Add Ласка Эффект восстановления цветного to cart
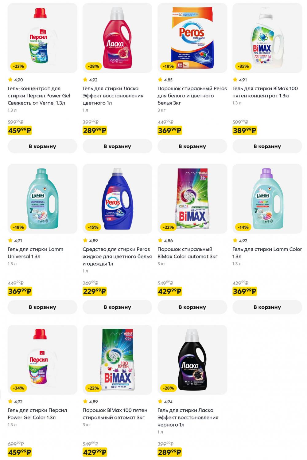Image resolution: width=307 pixels, height=460 pixels. [x=117, y=146]
